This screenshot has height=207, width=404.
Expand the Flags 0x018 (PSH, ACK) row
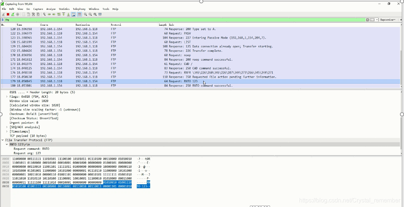point(7,97)
